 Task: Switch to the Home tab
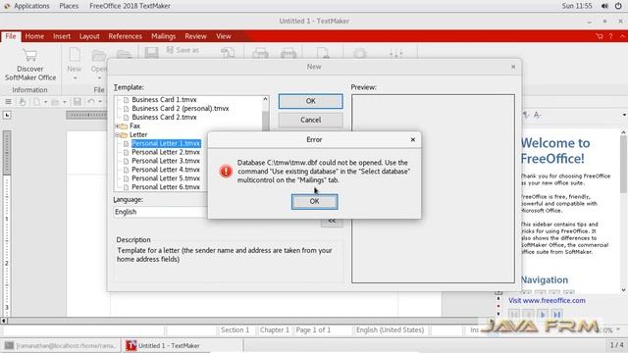[x=34, y=36]
